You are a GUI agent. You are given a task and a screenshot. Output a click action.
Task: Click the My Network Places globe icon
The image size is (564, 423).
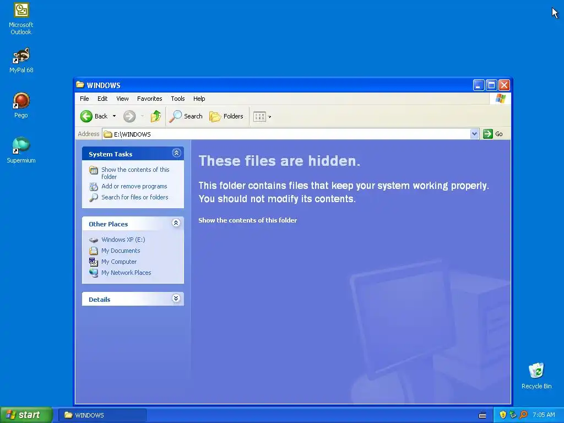[94, 273]
